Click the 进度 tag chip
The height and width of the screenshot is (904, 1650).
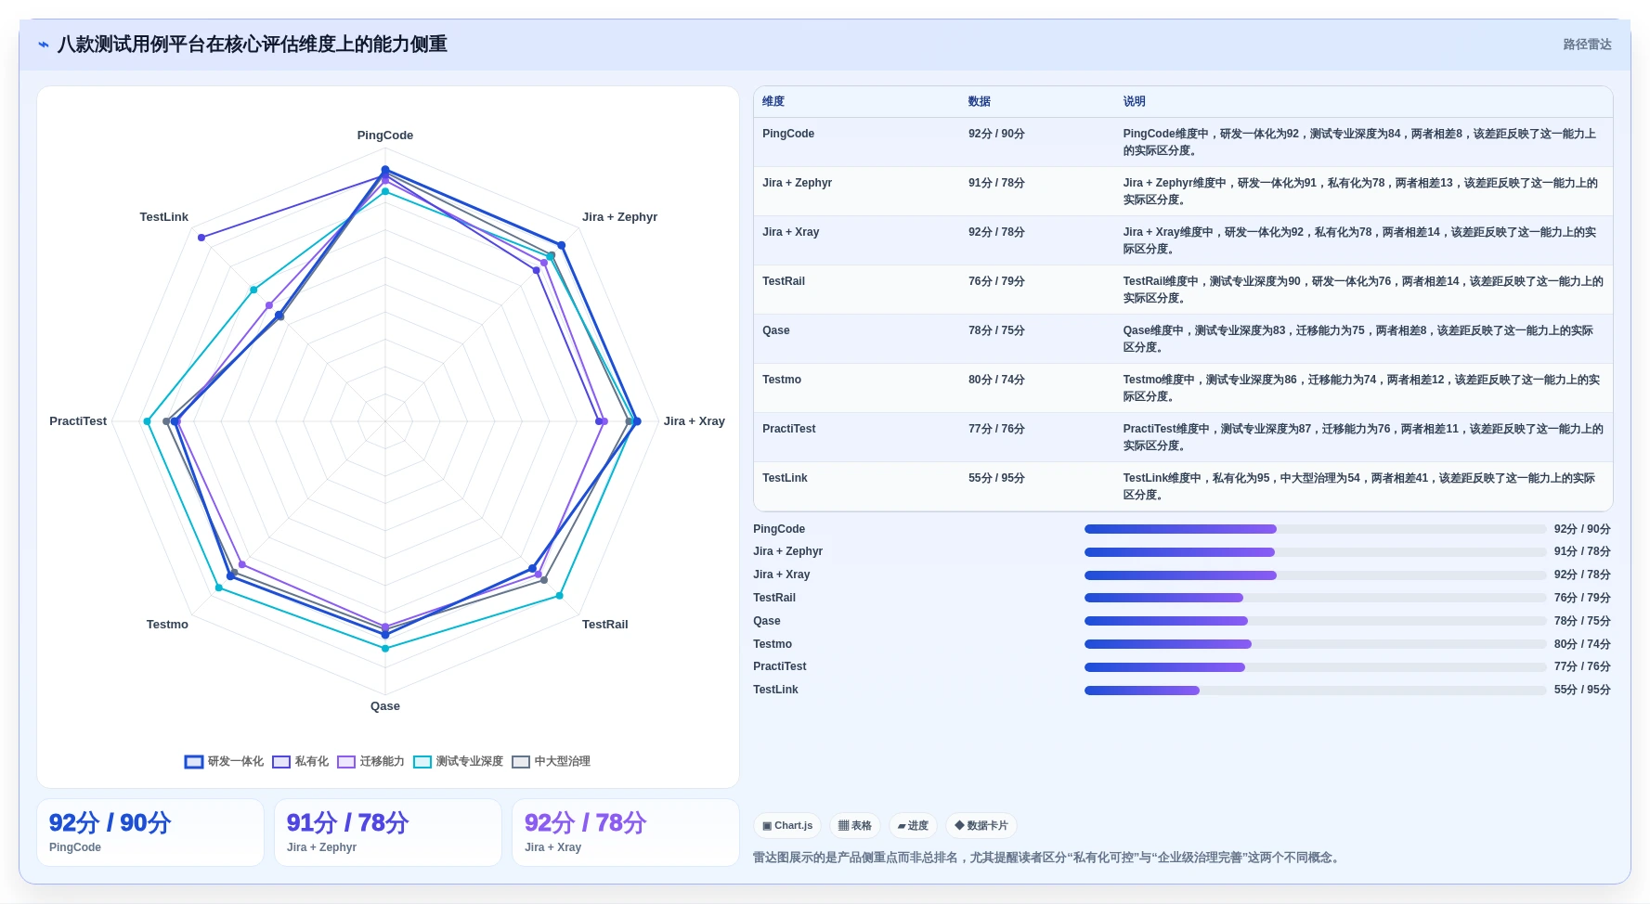(913, 825)
